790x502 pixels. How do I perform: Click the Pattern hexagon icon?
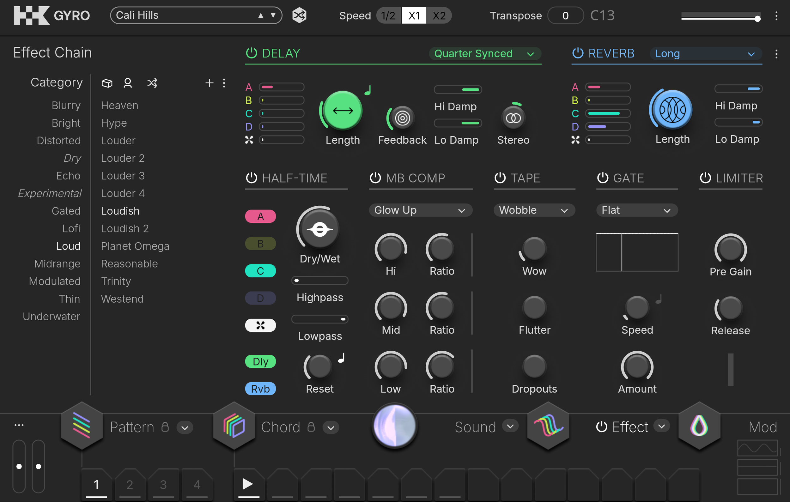point(82,426)
